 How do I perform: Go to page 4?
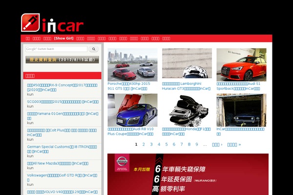click(x=159, y=144)
